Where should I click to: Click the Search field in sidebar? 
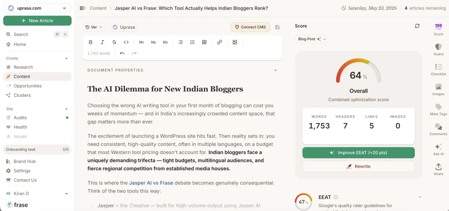point(37,34)
